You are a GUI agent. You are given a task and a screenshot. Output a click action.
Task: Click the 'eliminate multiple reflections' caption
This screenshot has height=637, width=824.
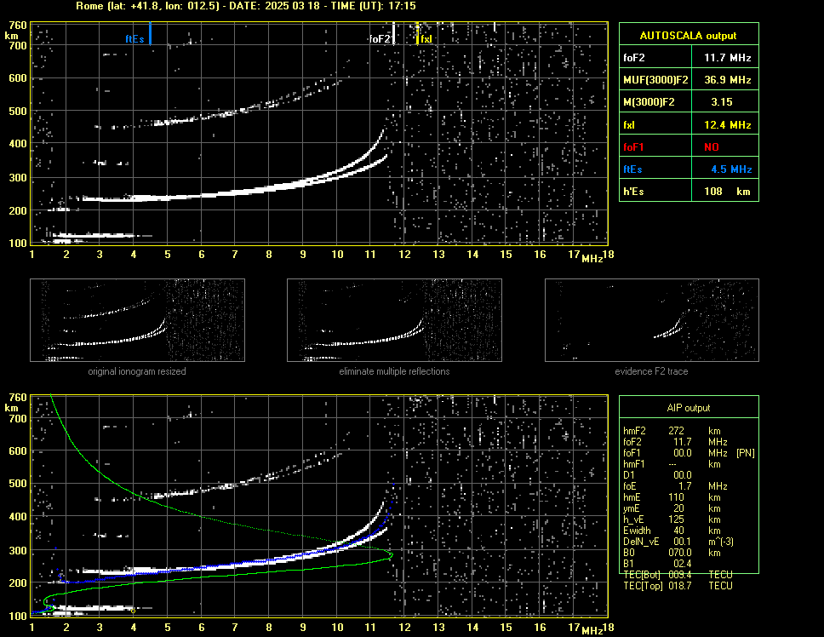(394, 371)
